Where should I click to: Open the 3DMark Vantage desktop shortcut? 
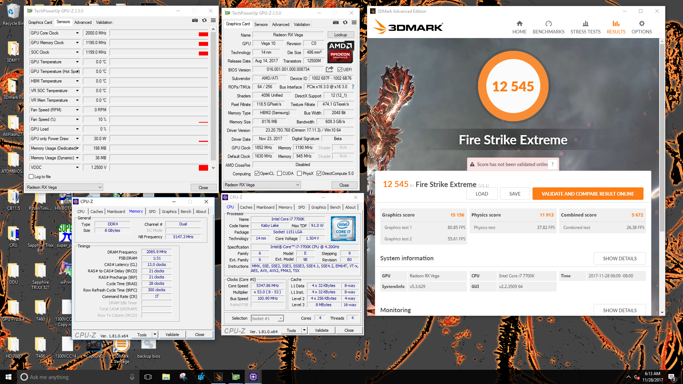pyautogui.click(x=121, y=351)
